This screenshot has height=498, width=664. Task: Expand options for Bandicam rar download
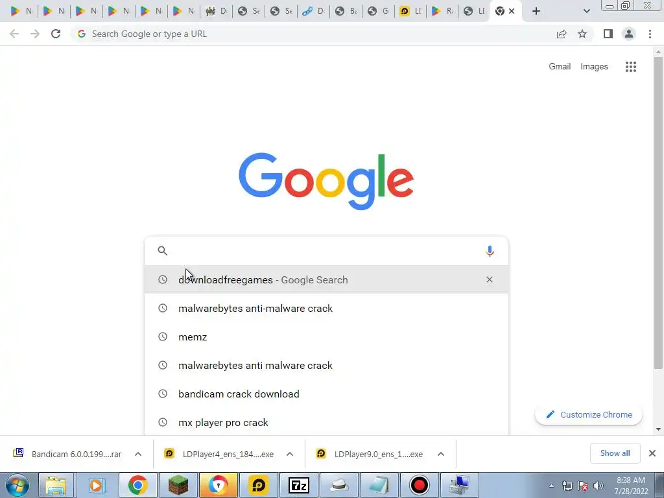(138, 454)
